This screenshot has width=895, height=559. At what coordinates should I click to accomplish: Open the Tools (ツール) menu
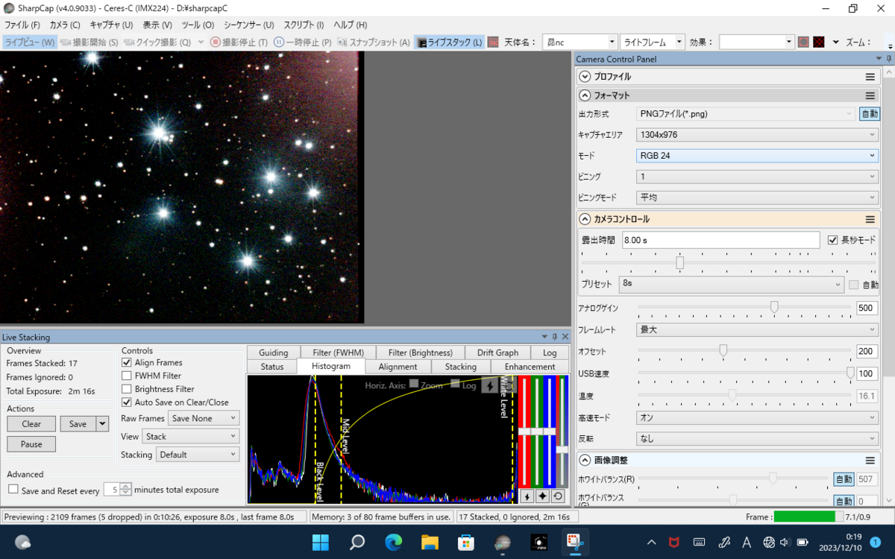coord(198,25)
